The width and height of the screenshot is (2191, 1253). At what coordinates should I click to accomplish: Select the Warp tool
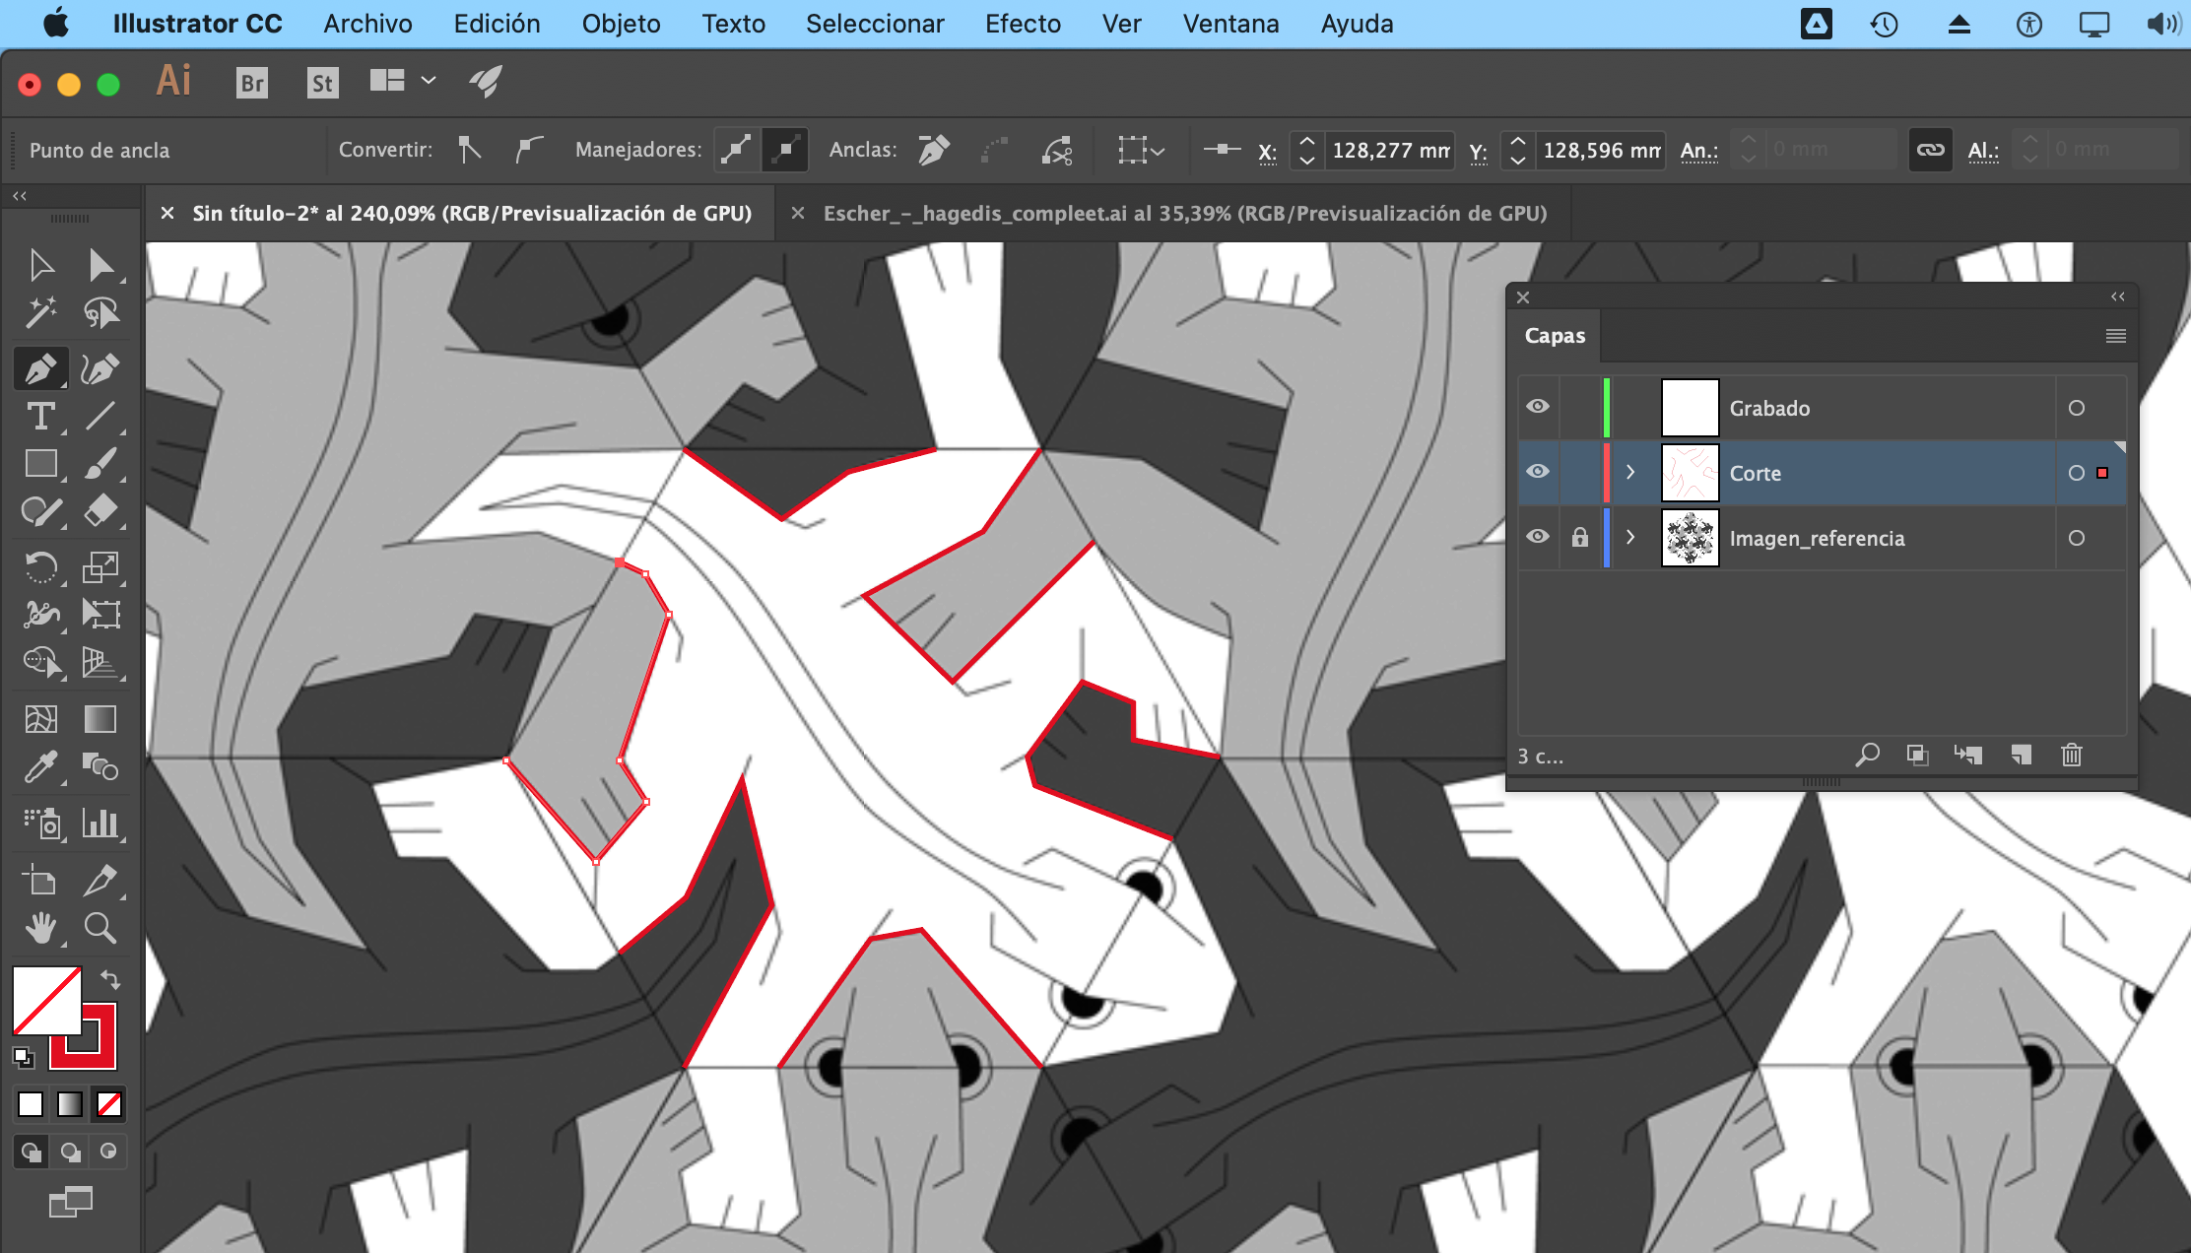pyautogui.click(x=40, y=614)
